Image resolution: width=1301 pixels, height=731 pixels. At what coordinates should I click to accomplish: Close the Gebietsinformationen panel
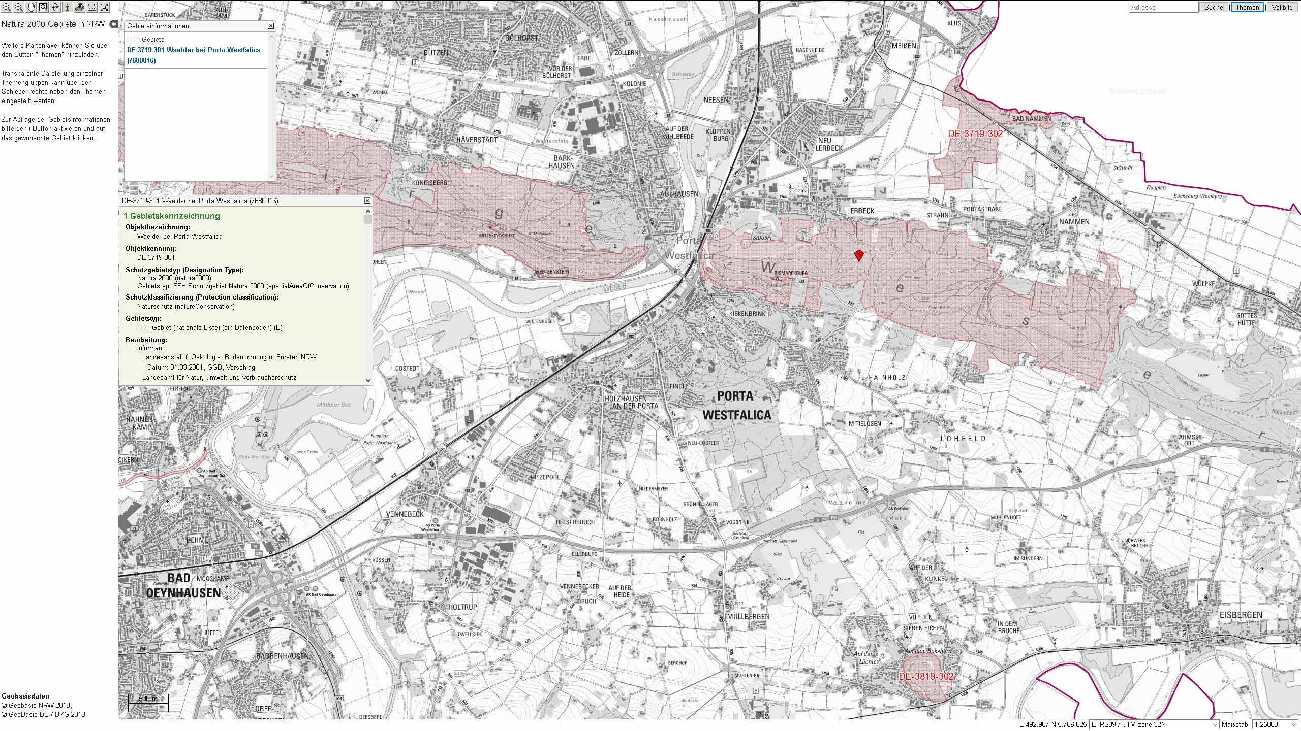click(x=271, y=26)
